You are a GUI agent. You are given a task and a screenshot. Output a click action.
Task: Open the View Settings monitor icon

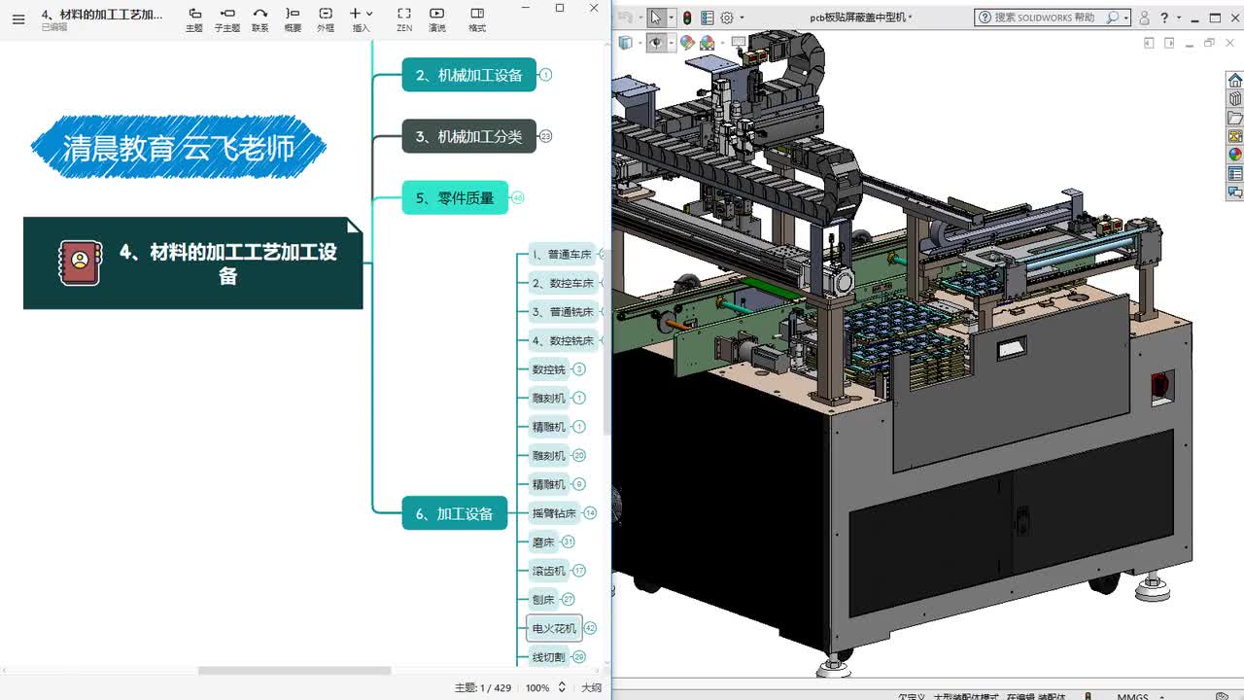[x=740, y=43]
